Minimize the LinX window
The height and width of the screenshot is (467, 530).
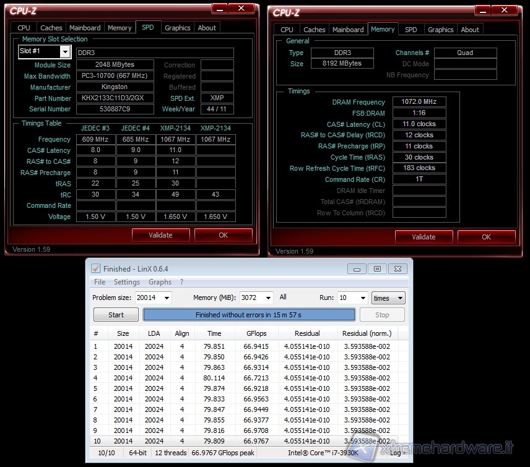(x=357, y=268)
